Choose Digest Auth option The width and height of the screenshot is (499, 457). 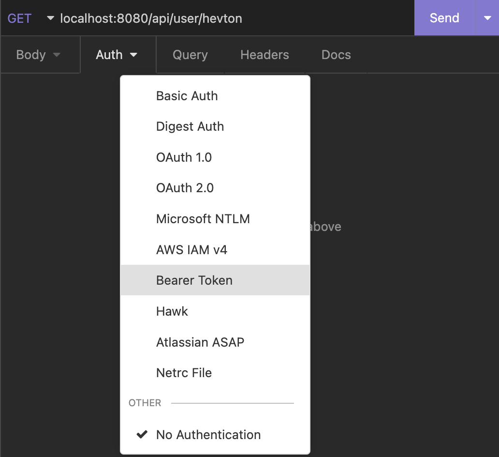click(190, 126)
